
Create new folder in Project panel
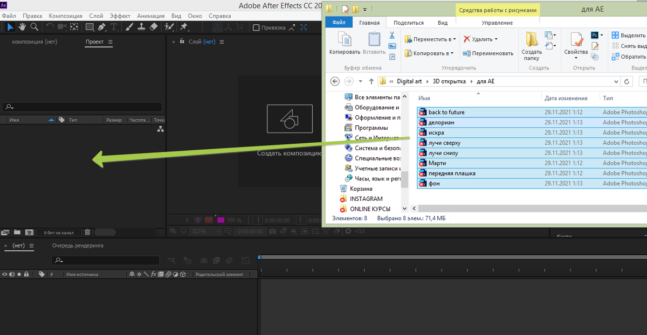[x=17, y=232]
